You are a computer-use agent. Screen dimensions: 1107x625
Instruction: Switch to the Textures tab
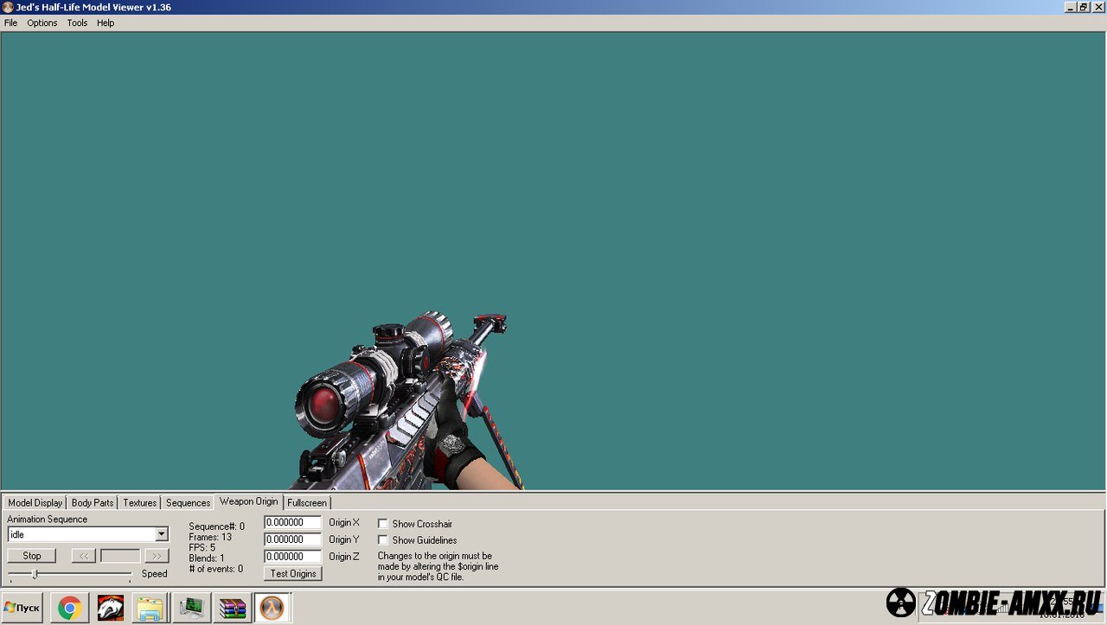pyautogui.click(x=139, y=502)
